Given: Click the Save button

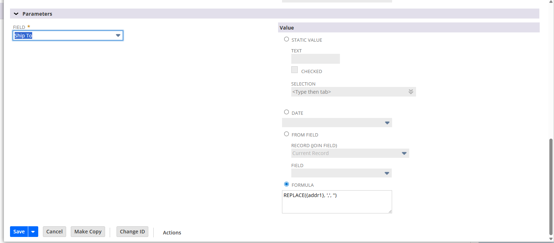Looking at the screenshot, I should pos(19,232).
